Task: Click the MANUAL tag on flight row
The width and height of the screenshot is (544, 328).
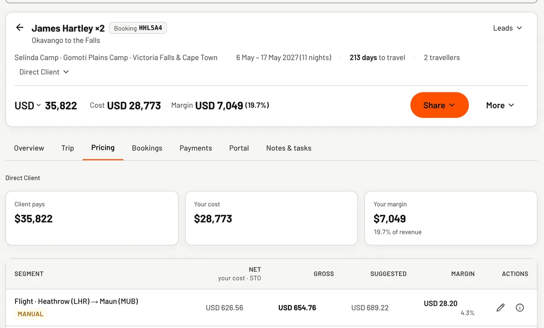Action: [30, 314]
